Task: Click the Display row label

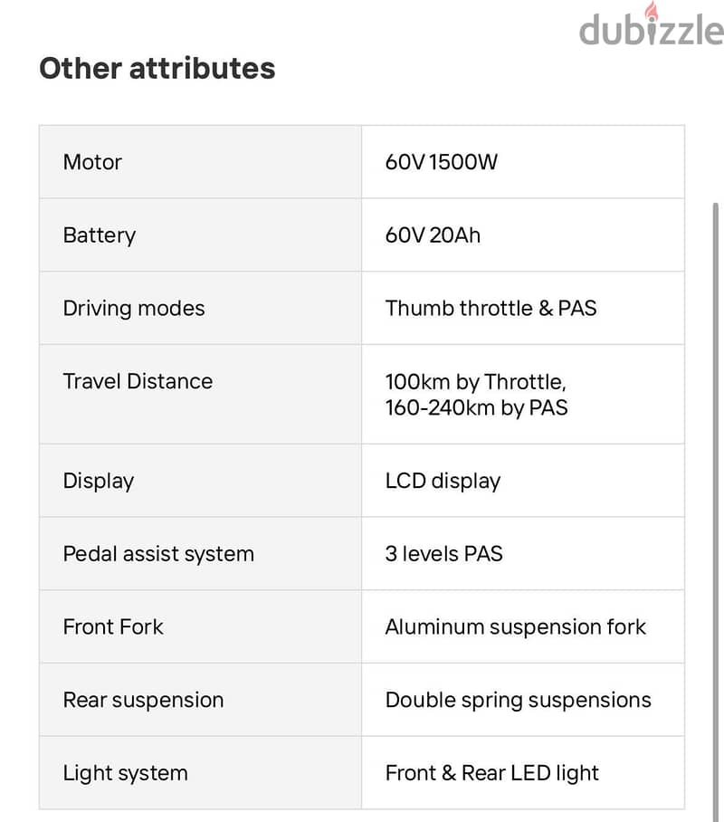Action: [99, 482]
